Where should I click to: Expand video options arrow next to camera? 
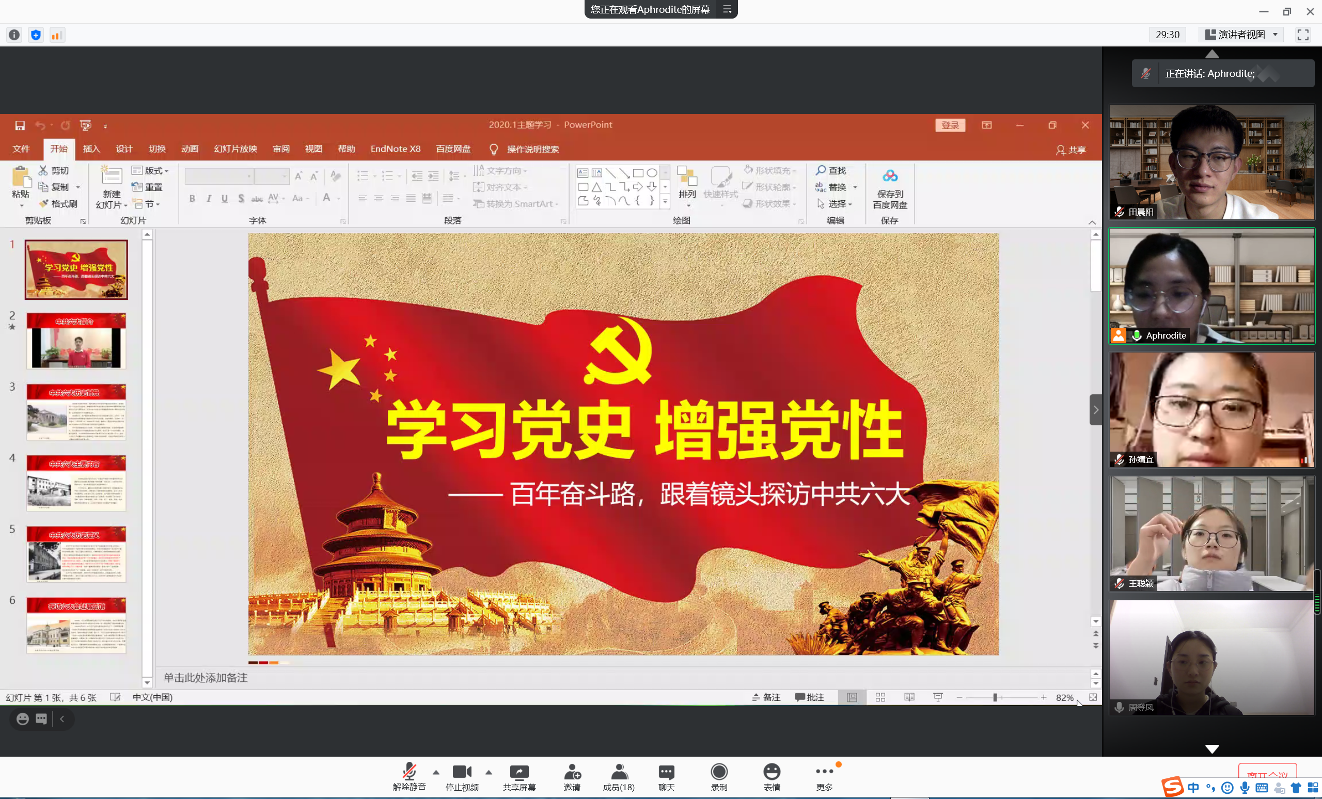pyautogui.click(x=488, y=773)
